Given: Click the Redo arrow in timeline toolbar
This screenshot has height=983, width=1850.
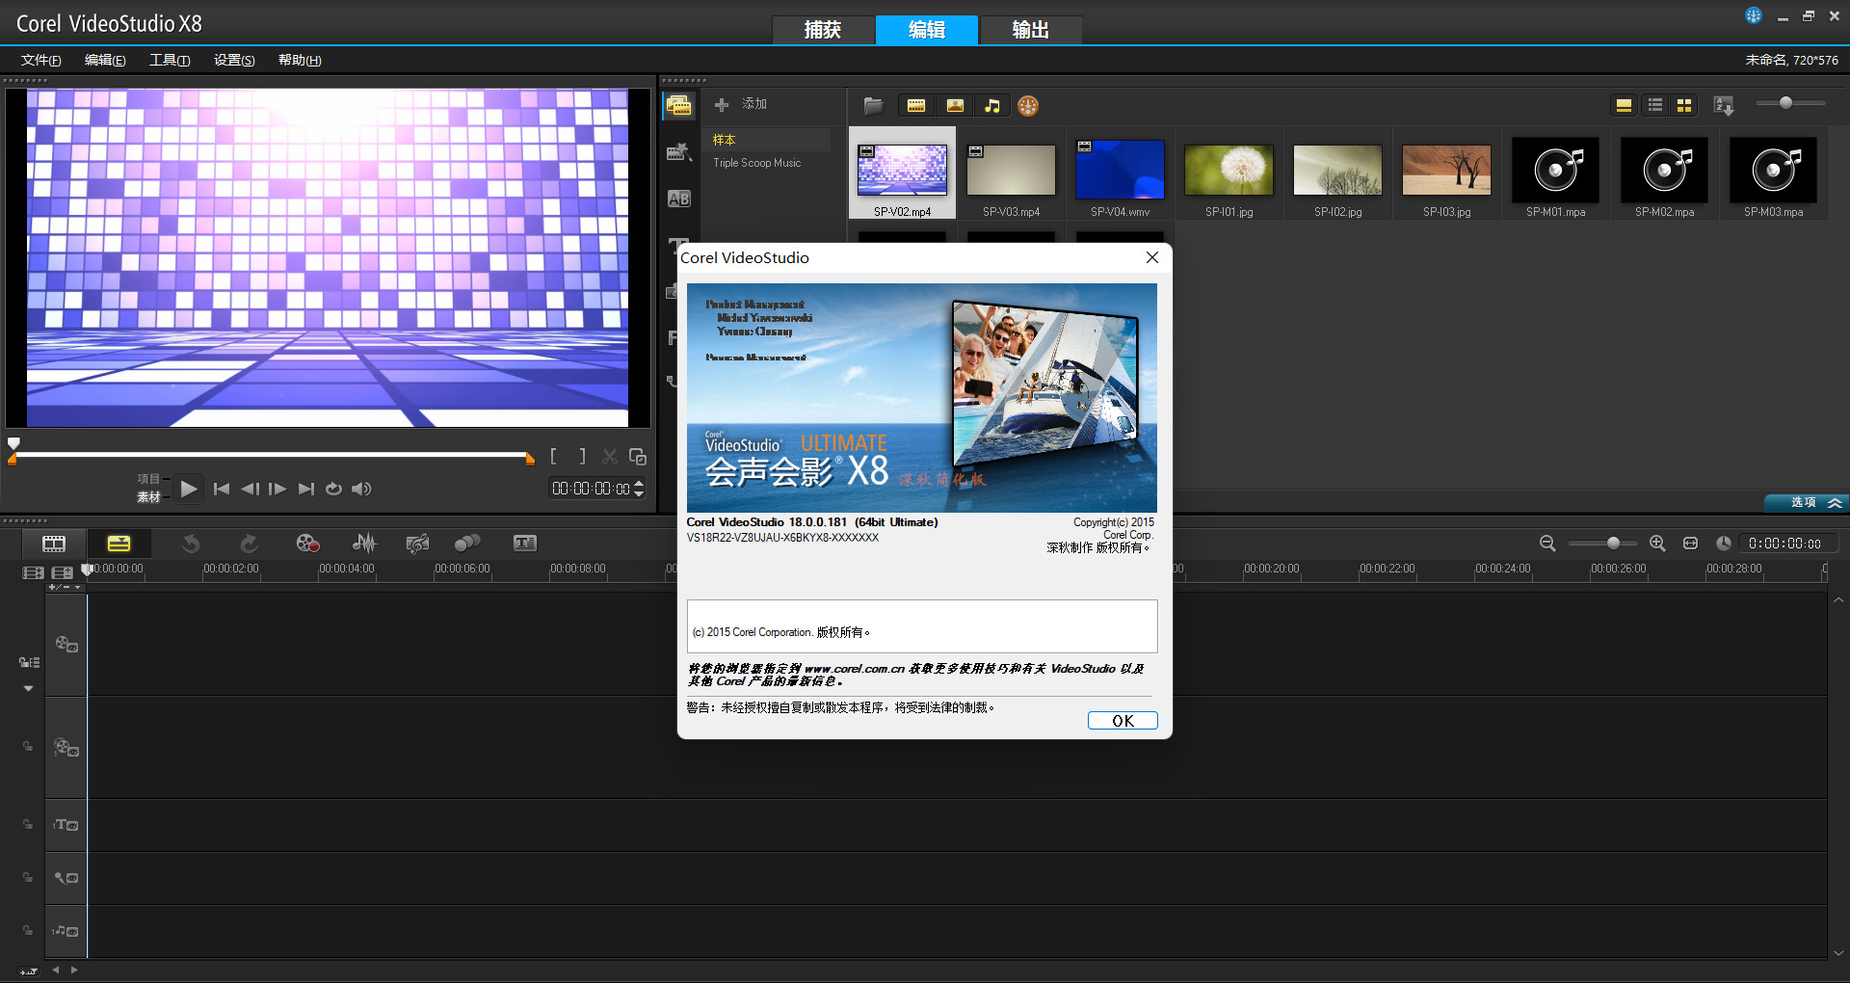Looking at the screenshot, I should 249,544.
